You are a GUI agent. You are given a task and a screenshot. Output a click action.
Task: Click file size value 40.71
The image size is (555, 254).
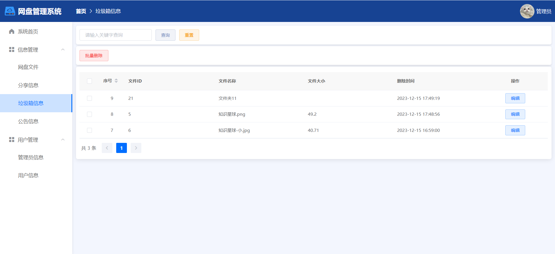tap(313, 130)
